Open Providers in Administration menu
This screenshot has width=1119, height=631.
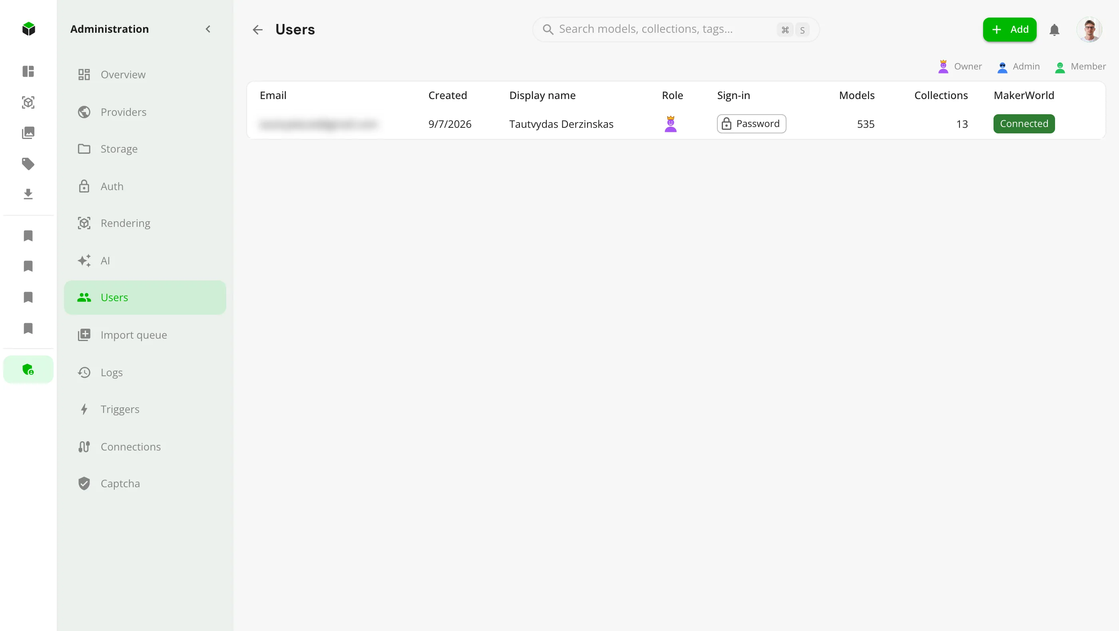(x=145, y=112)
